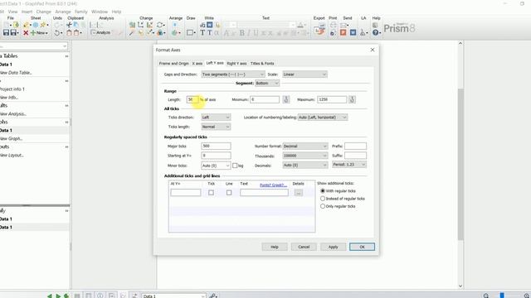Viewport: 531px width, 298px height.
Task: Toggle the auto Maximum button beside Maximum field
Action: (x=352, y=99)
